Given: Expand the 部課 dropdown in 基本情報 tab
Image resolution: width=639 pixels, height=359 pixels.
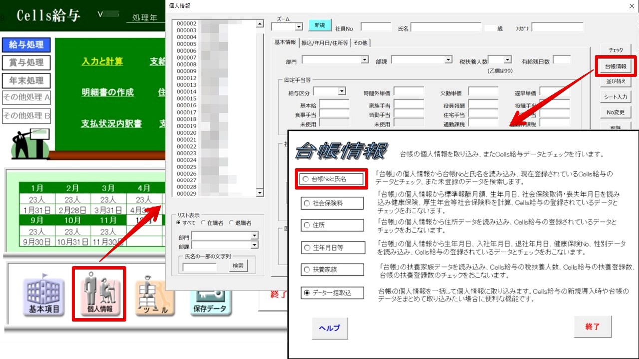Looking at the screenshot, I should pos(448,60).
